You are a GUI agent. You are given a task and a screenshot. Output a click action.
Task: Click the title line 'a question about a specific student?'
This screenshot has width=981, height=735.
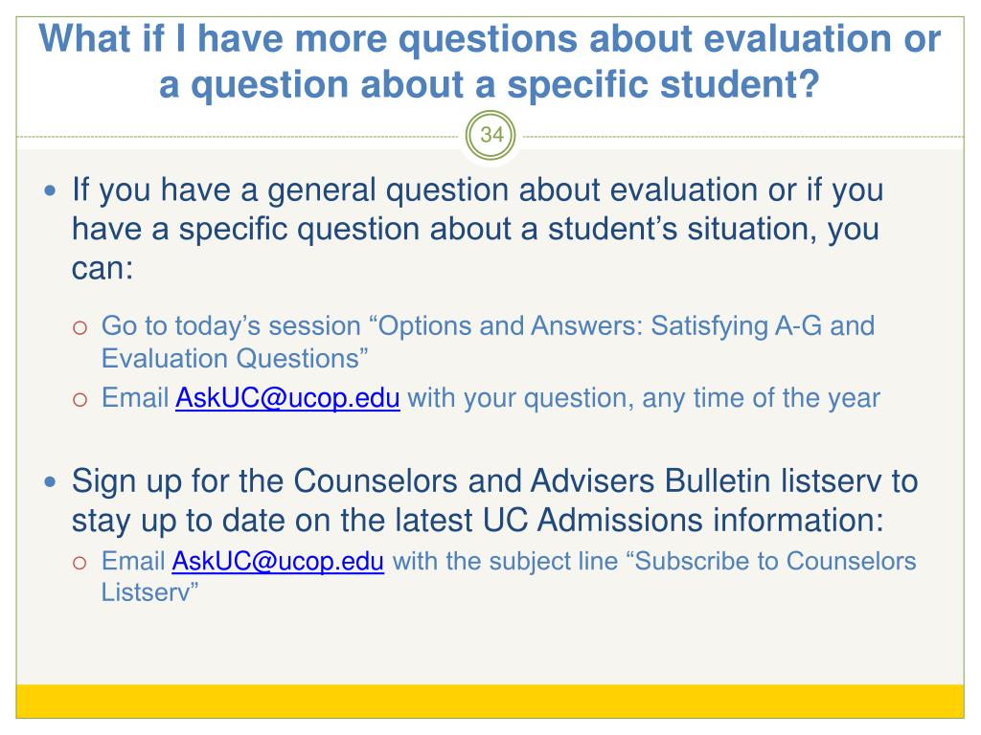[490, 85]
